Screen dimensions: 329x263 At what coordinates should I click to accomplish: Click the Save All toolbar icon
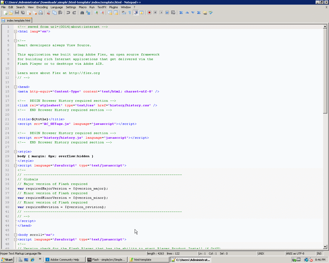tap(23, 13)
